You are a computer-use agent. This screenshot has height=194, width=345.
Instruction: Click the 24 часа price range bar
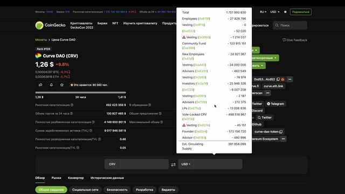(80, 93)
